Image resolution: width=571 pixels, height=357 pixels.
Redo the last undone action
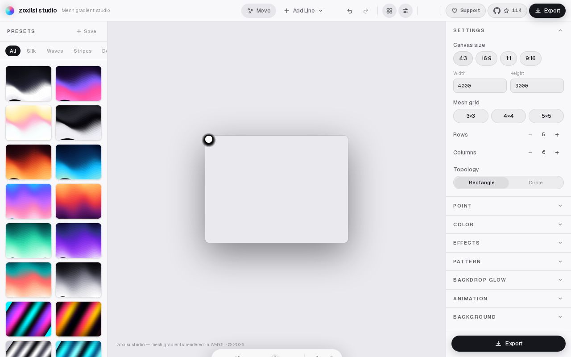pos(366,11)
